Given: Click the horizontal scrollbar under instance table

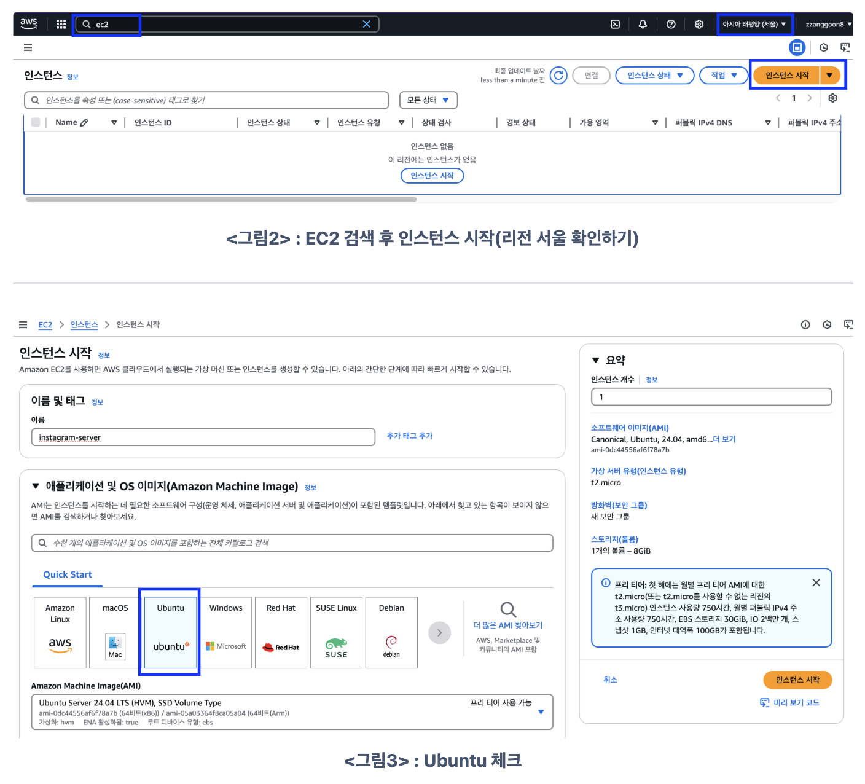Looking at the screenshot, I should click(x=221, y=199).
